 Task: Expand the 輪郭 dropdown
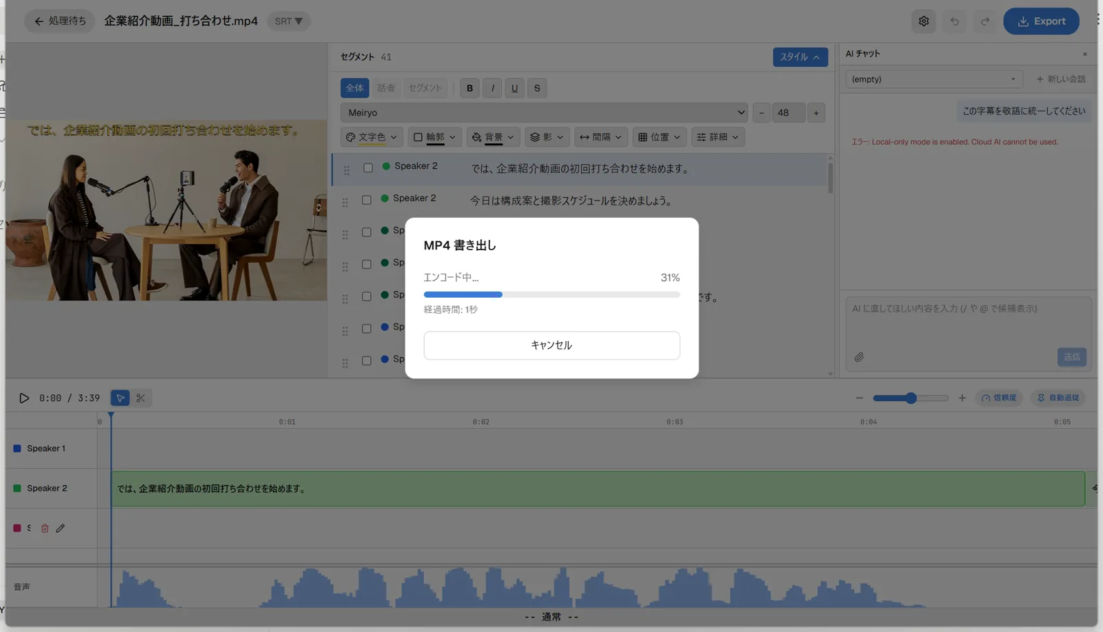click(x=434, y=137)
